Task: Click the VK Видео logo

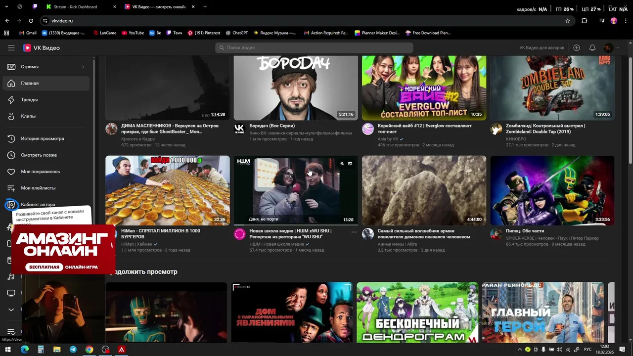Action: (x=42, y=48)
